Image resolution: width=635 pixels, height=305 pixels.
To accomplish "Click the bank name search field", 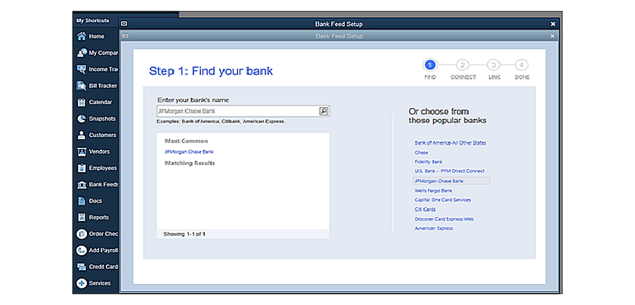I will [x=236, y=111].
